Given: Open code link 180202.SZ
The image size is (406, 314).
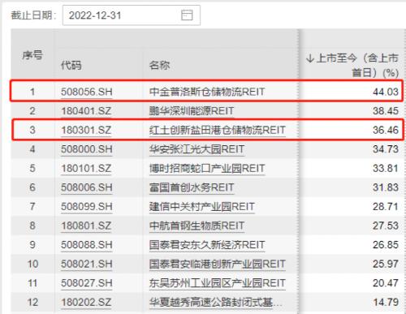Looking at the screenshot, I should pyautogui.click(x=86, y=303).
